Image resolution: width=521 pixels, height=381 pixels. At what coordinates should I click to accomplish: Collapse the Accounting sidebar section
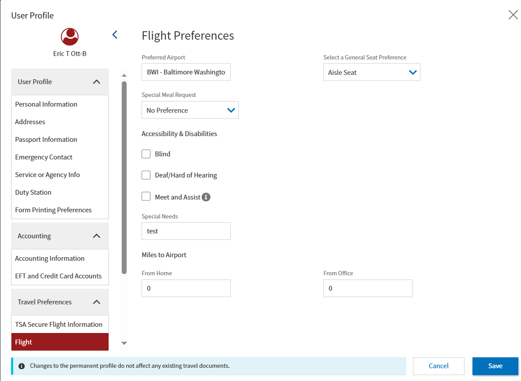pyautogui.click(x=97, y=236)
